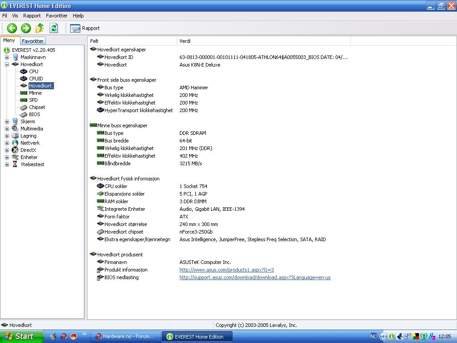Select CPU in the Hovedkort tree
The width and height of the screenshot is (457, 343).
33,71
